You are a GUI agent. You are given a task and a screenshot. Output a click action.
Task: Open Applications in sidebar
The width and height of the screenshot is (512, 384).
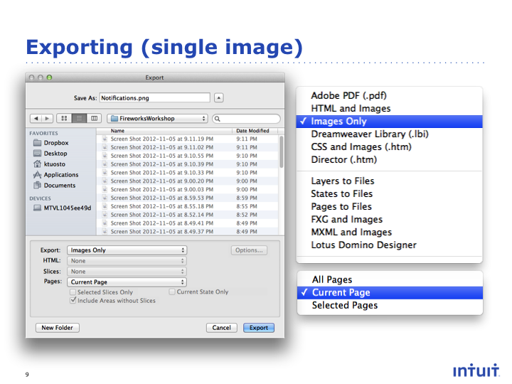point(56,175)
